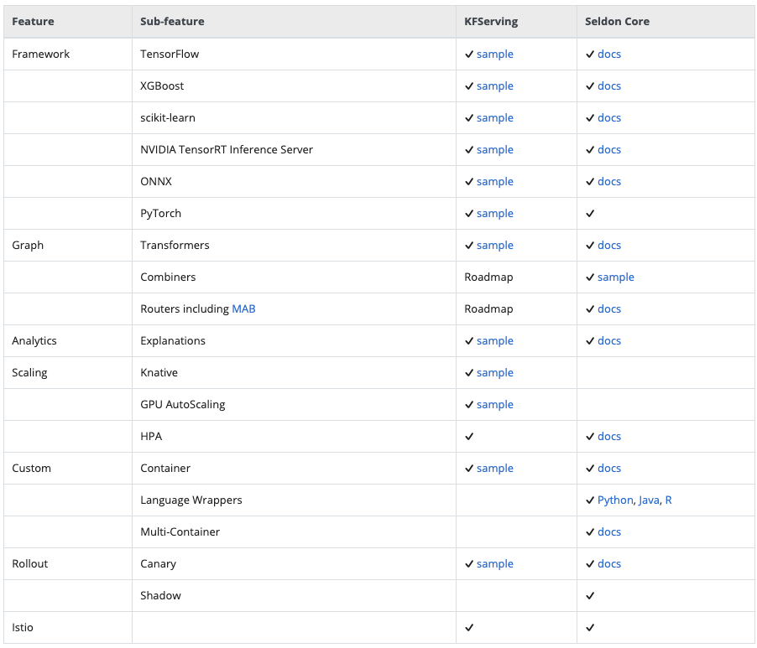This screenshot has width=757, height=648.
Task: Open KFServing sample for NVIDIA TensorRT Inference Server
Action: pyautogui.click(x=494, y=149)
